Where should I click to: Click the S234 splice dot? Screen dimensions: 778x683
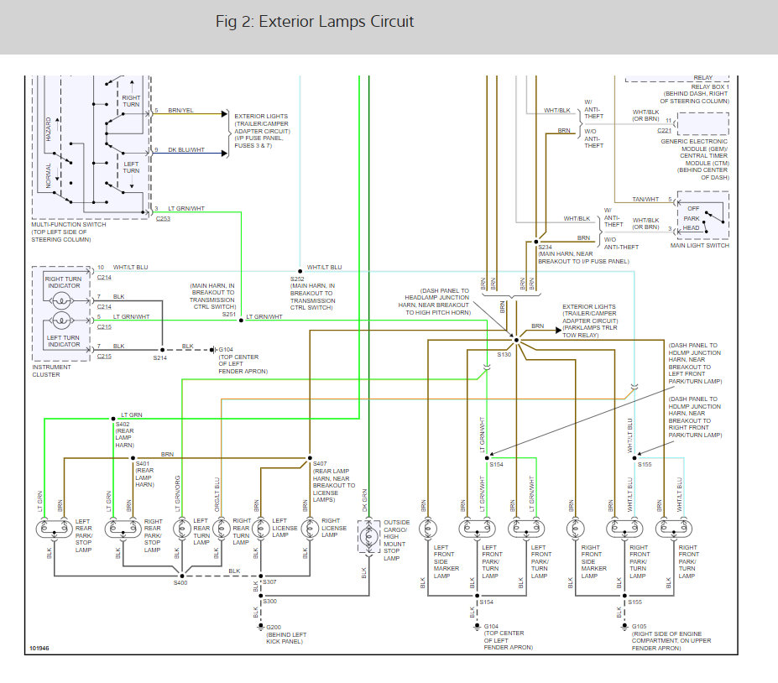click(535, 242)
